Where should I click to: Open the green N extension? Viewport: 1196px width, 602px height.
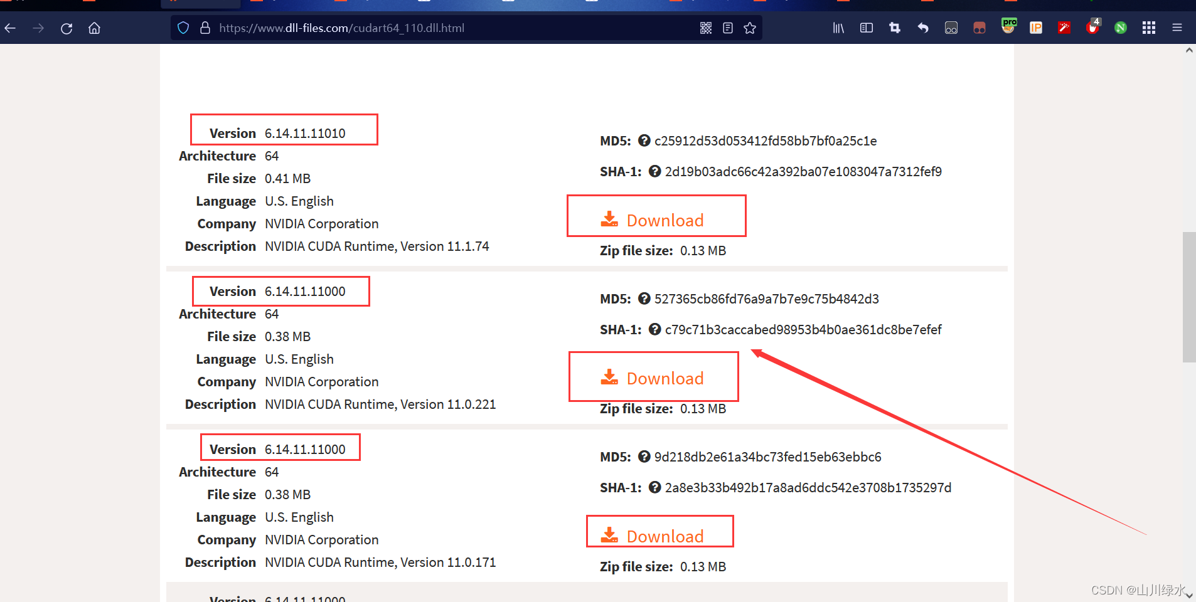pyautogui.click(x=1121, y=28)
